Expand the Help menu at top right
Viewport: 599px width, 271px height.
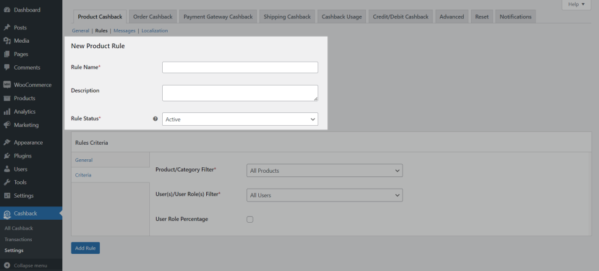click(576, 4)
